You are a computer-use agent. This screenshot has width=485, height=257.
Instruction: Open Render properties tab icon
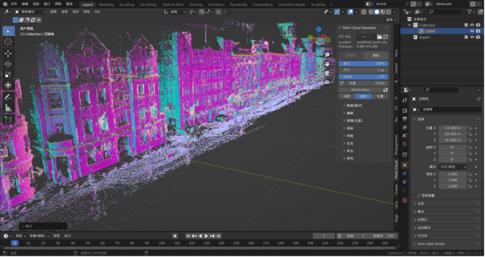405,110
